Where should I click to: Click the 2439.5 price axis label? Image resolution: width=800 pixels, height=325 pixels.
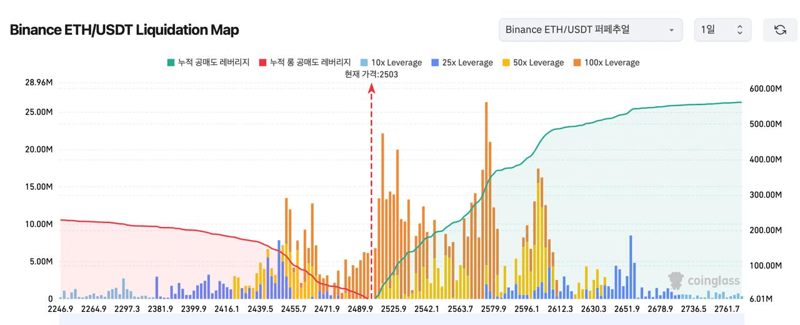pos(260,309)
